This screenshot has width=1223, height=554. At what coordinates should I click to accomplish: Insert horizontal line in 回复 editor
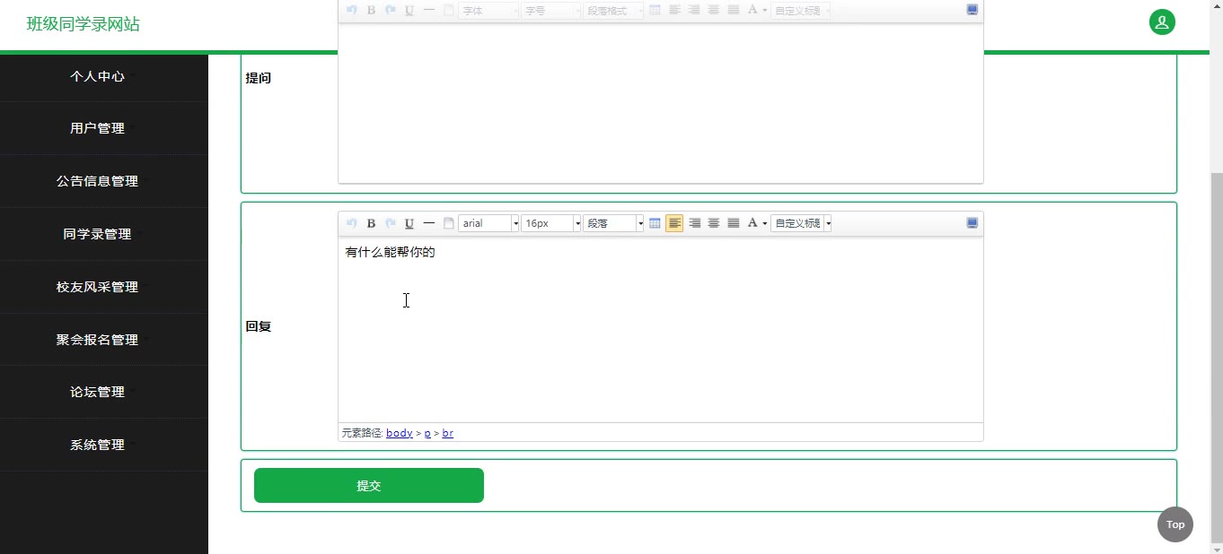click(x=429, y=223)
